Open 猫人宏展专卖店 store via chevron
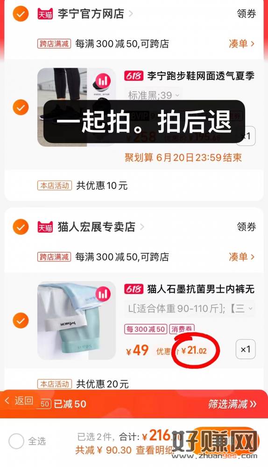Viewport: 268px width, 467px height. click(142, 227)
